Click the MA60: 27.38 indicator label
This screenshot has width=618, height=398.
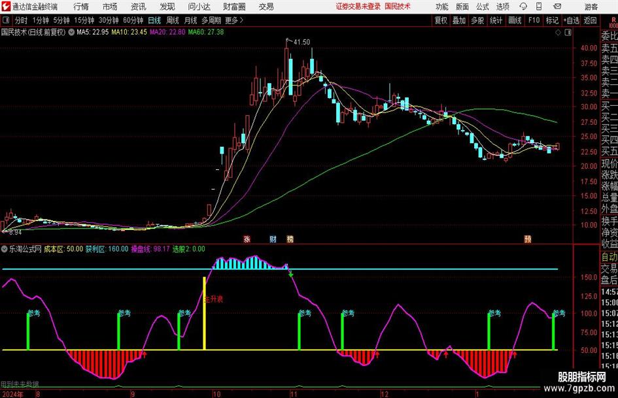coord(206,32)
